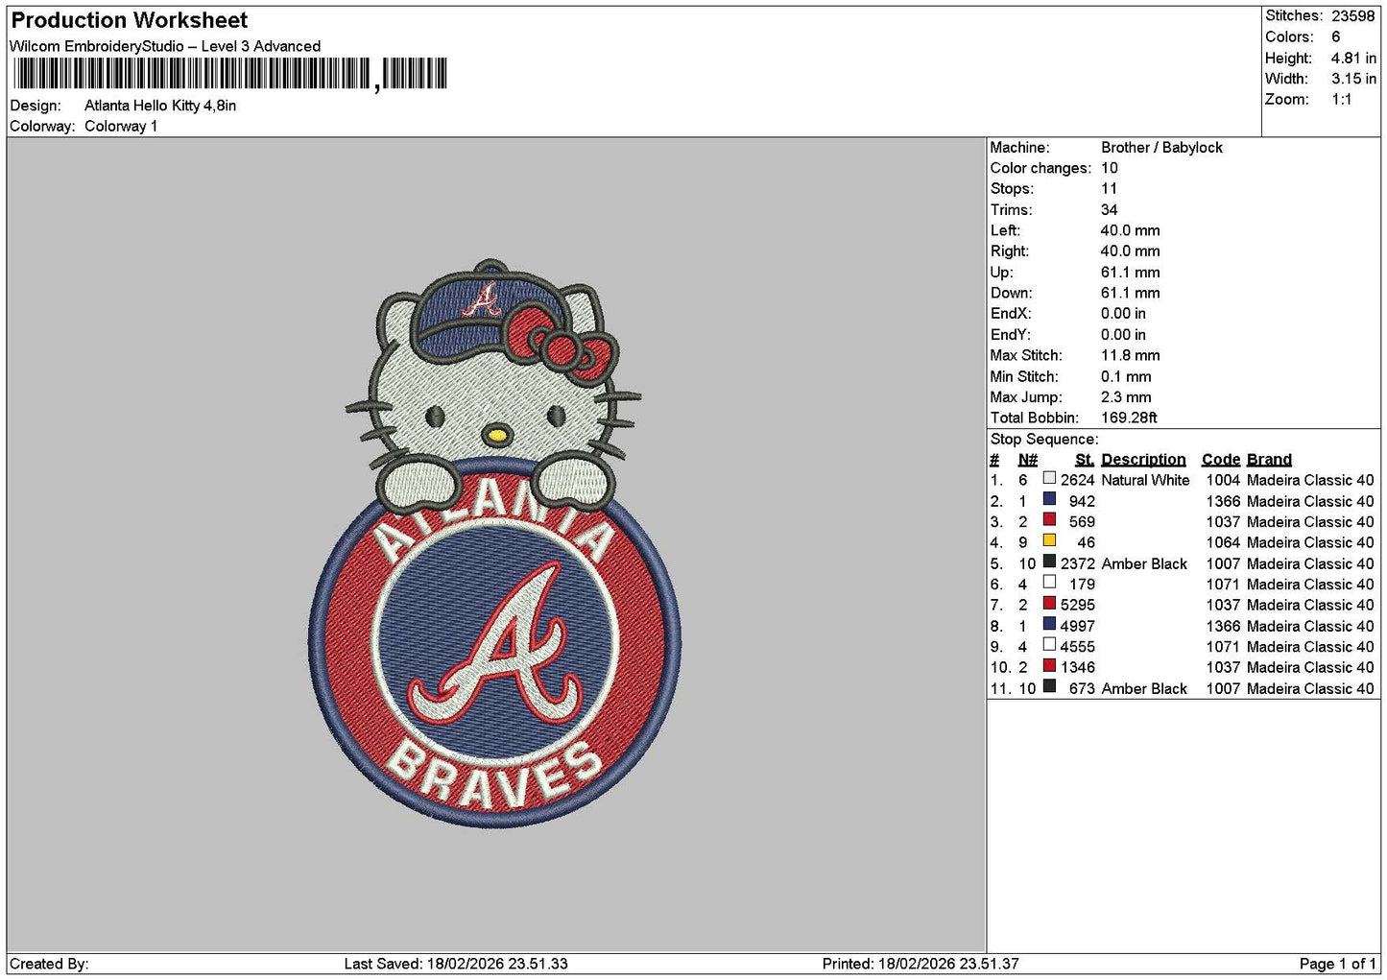1387x980 pixels.
Task: Click the 'Page 1 of 1' indicator
Action: click(x=1337, y=964)
